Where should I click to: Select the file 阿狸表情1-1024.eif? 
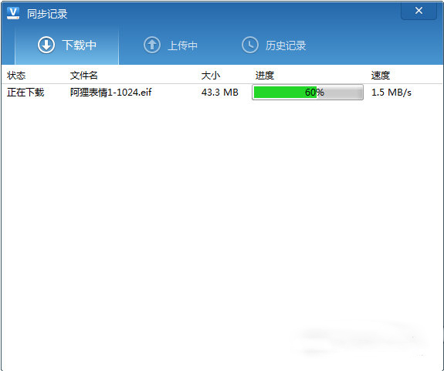[111, 93]
